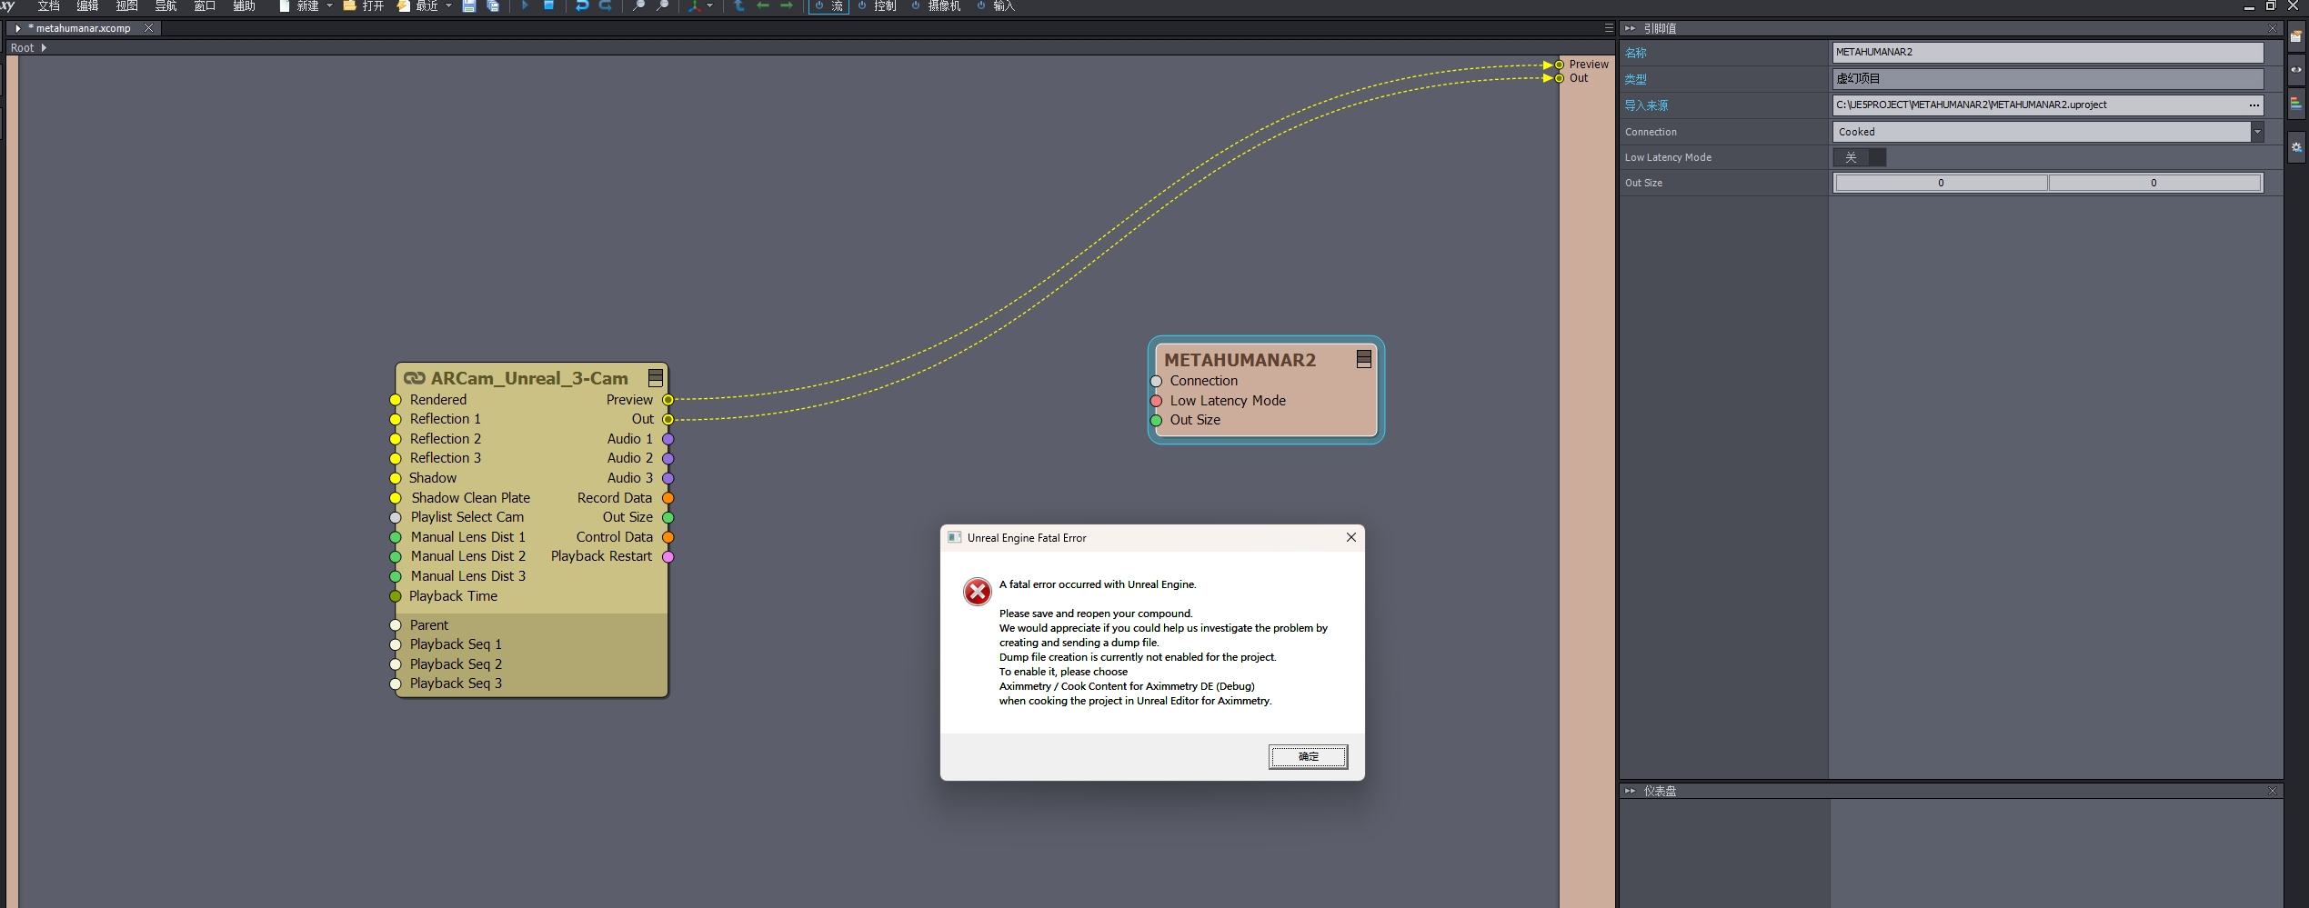Click the browse ellipsis button for 导入来源
Screen dimensions: 2309x908
[2254, 105]
